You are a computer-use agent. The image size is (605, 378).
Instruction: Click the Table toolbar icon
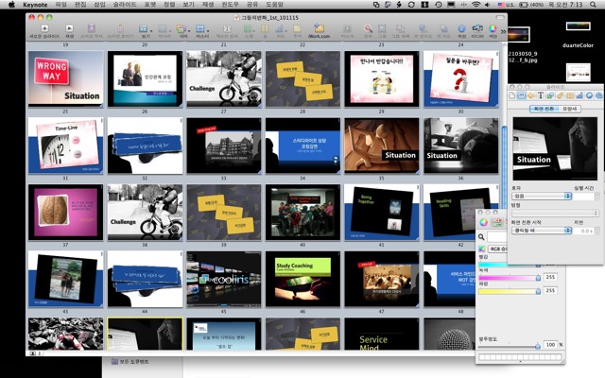tap(265, 29)
